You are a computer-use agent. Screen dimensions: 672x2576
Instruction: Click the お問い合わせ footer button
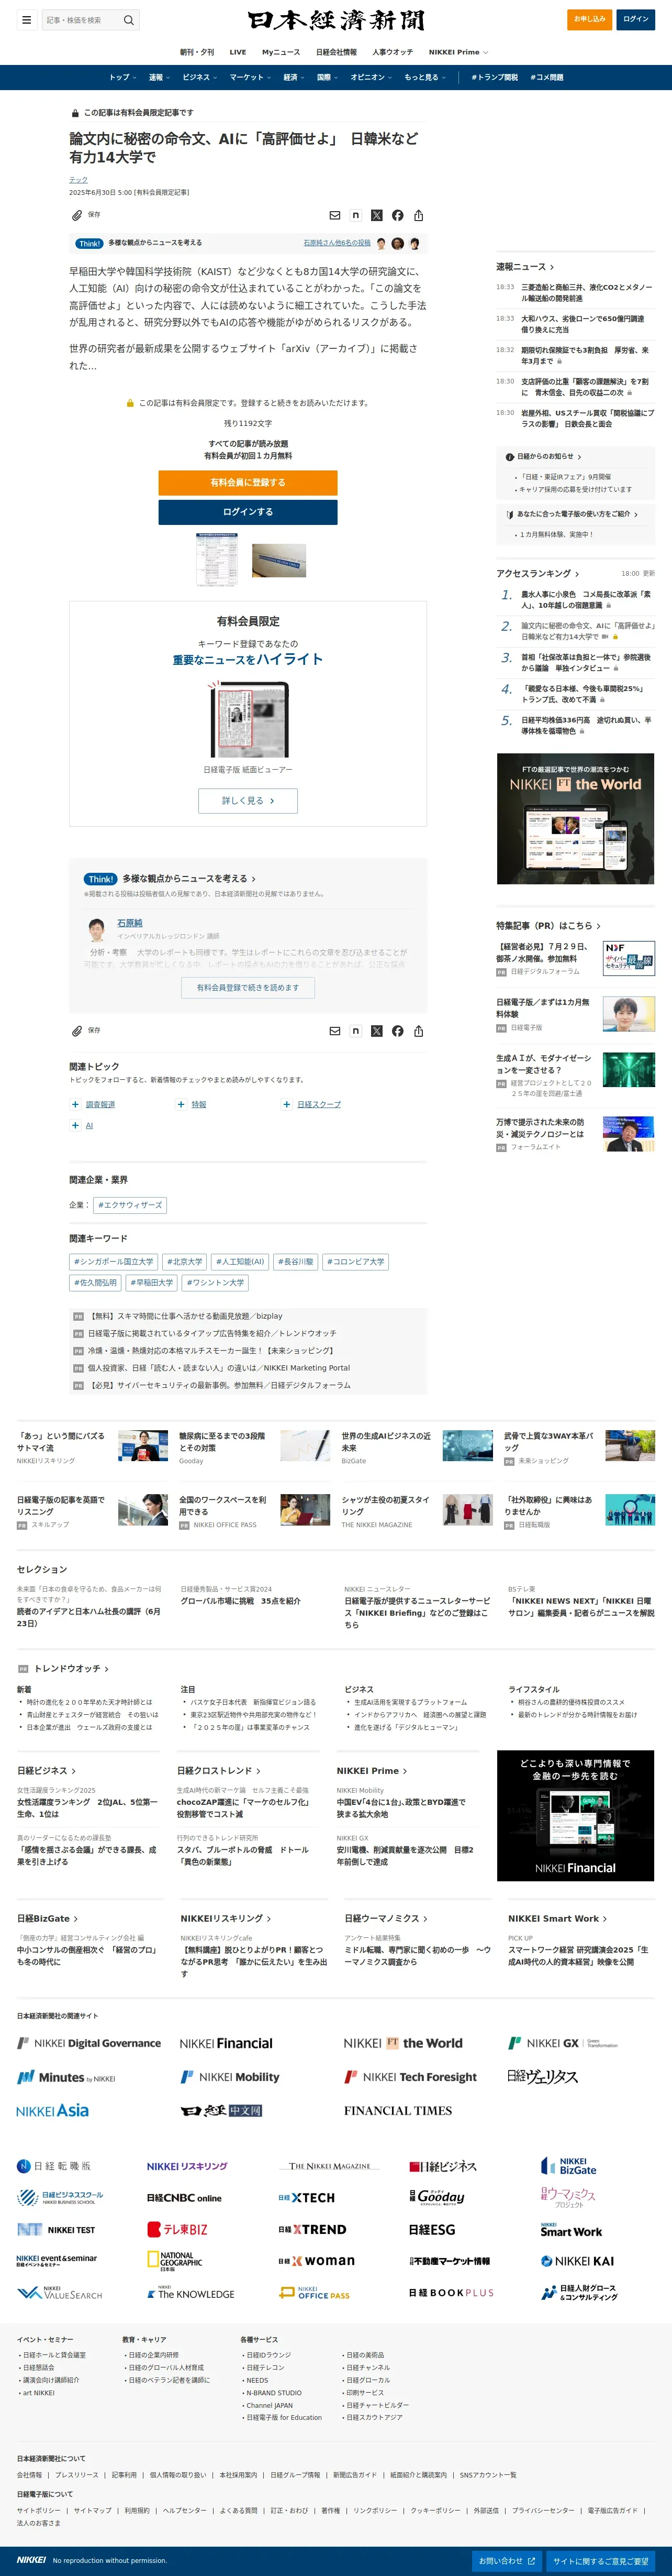pyautogui.click(x=506, y=2561)
